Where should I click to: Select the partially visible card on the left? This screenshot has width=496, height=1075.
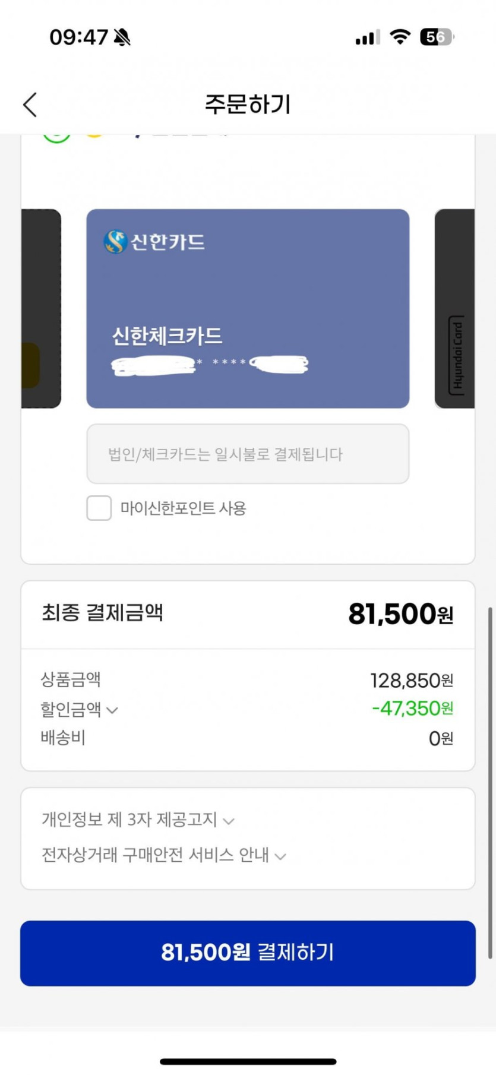click(x=41, y=309)
